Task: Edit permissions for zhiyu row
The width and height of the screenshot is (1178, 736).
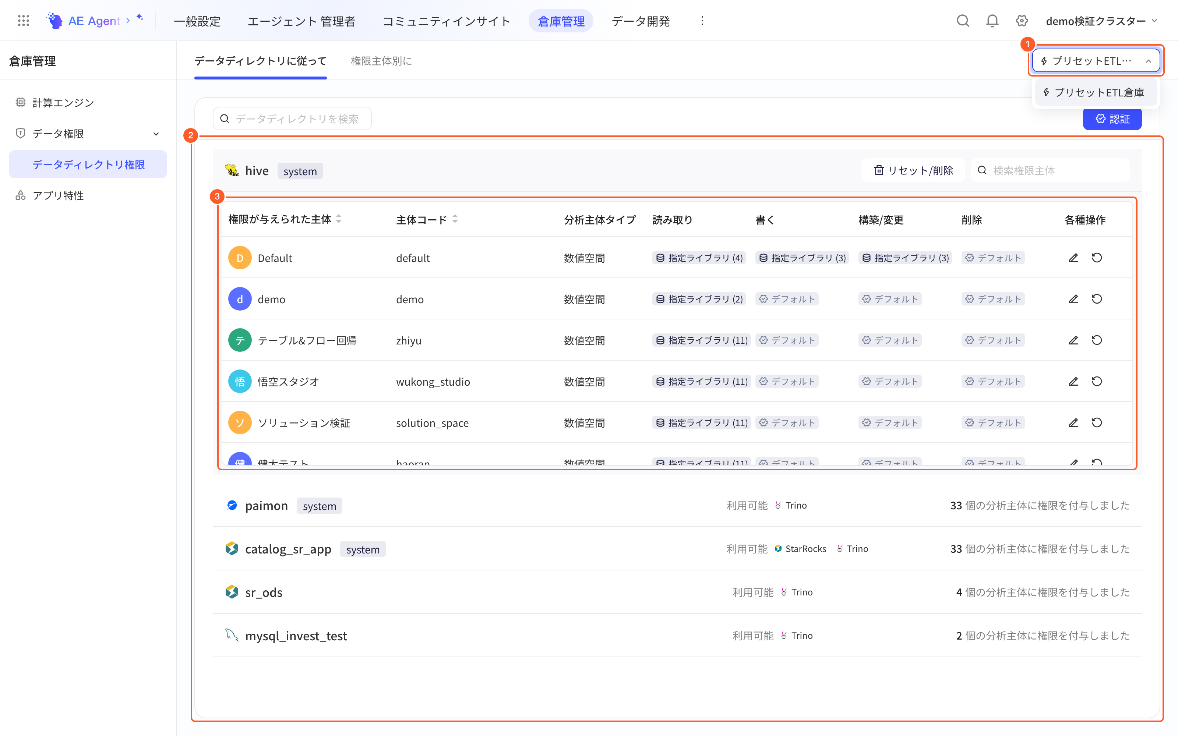Action: pos(1073,340)
